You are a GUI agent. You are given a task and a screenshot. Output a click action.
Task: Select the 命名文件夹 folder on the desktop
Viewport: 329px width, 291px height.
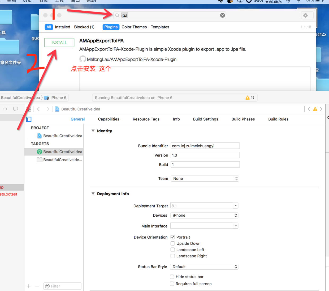tap(10, 52)
